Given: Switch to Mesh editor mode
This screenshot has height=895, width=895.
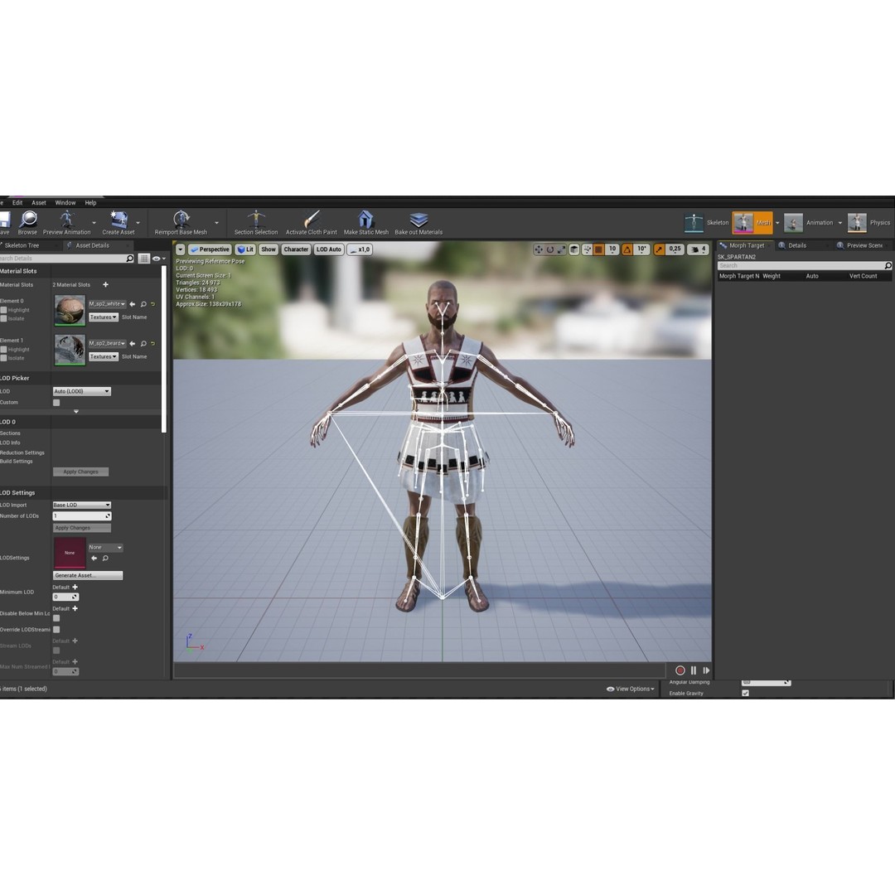Looking at the screenshot, I should [752, 223].
